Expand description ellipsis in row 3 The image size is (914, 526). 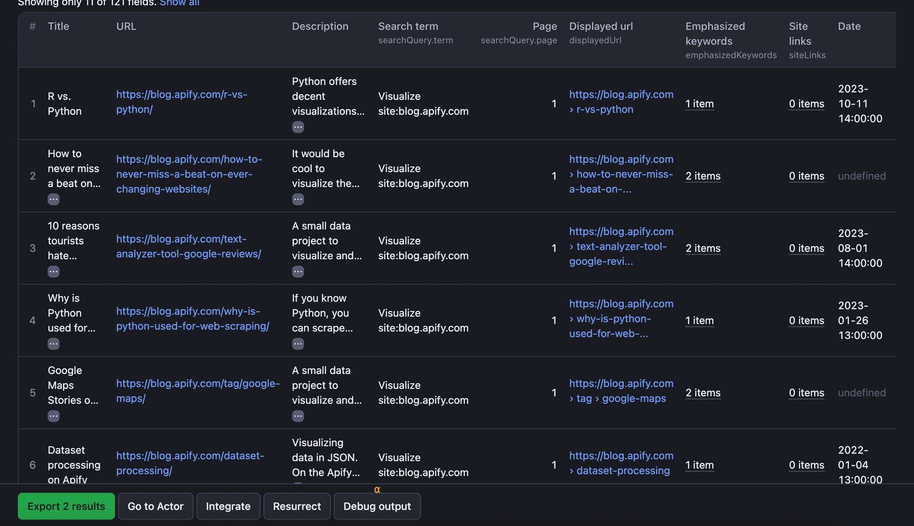tap(298, 272)
